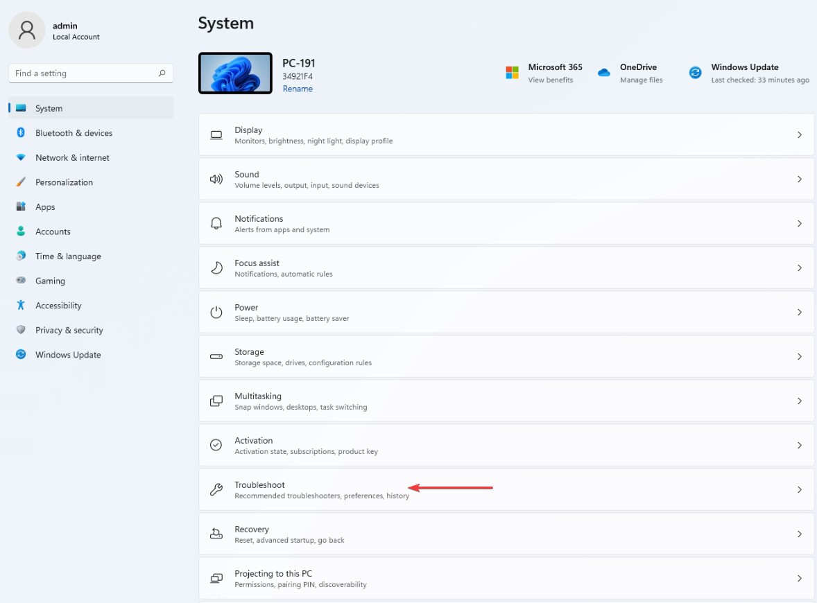Click the Rename link under PC-191
The width and height of the screenshot is (817, 603).
point(298,89)
